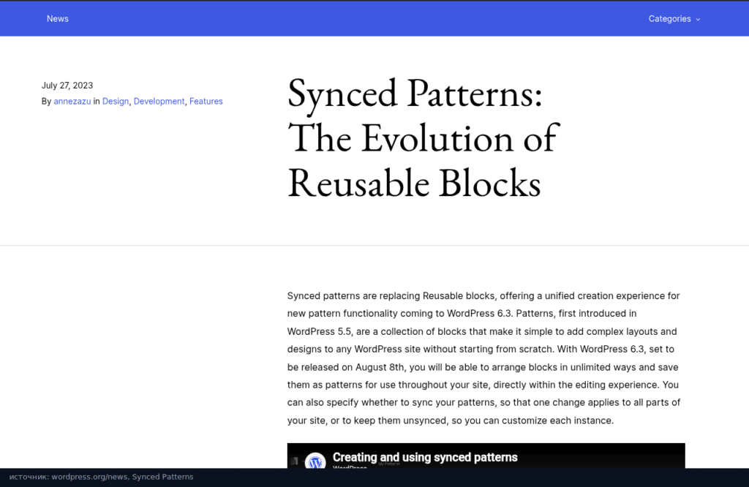Click the paragraph starting Synced patterns are replacing
Viewport: 749px width, 487px height.
[x=483, y=358]
